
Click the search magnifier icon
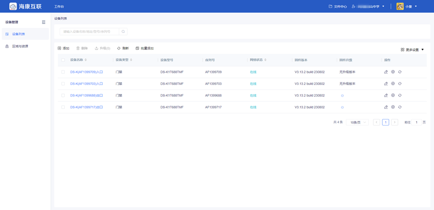(x=123, y=31)
